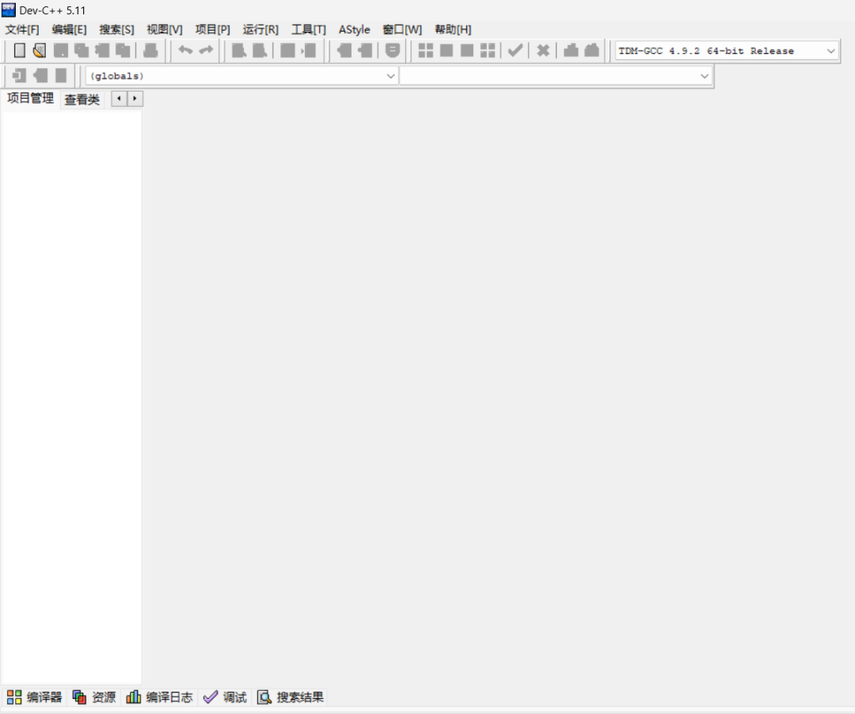Click the Redo arrow icon
Viewport: 855px width, 714px height.
[206, 51]
